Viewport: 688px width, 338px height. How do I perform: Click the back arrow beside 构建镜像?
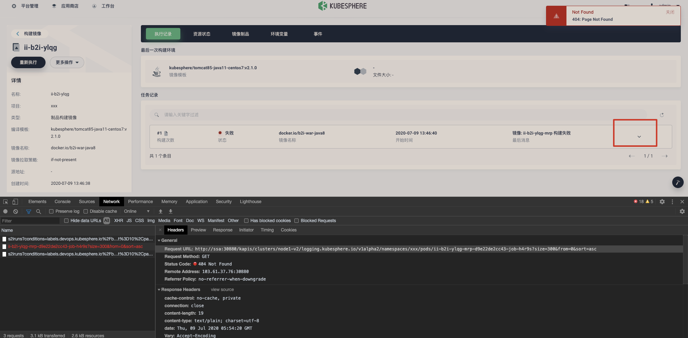(x=18, y=33)
